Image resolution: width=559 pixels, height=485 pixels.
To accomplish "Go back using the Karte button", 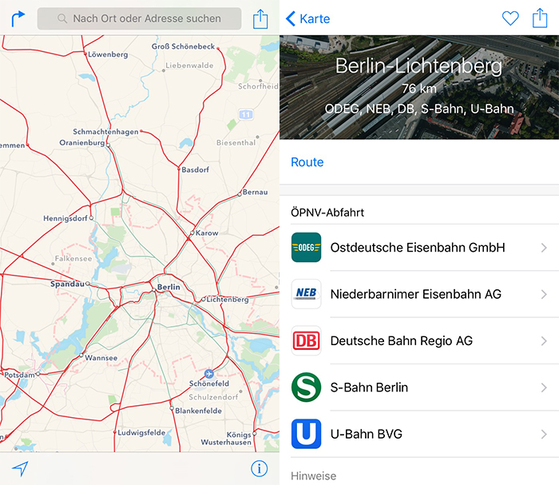I will (x=308, y=18).
